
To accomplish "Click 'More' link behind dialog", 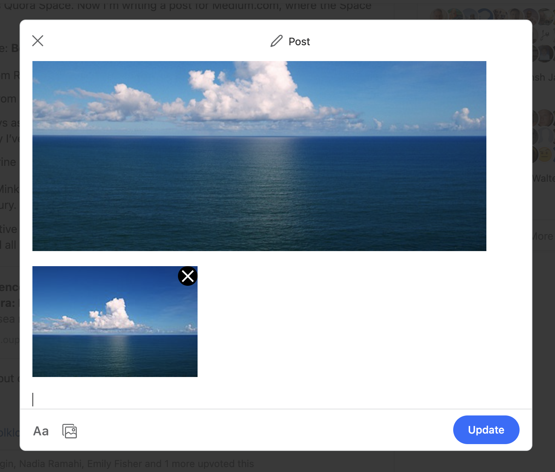I will (x=543, y=236).
